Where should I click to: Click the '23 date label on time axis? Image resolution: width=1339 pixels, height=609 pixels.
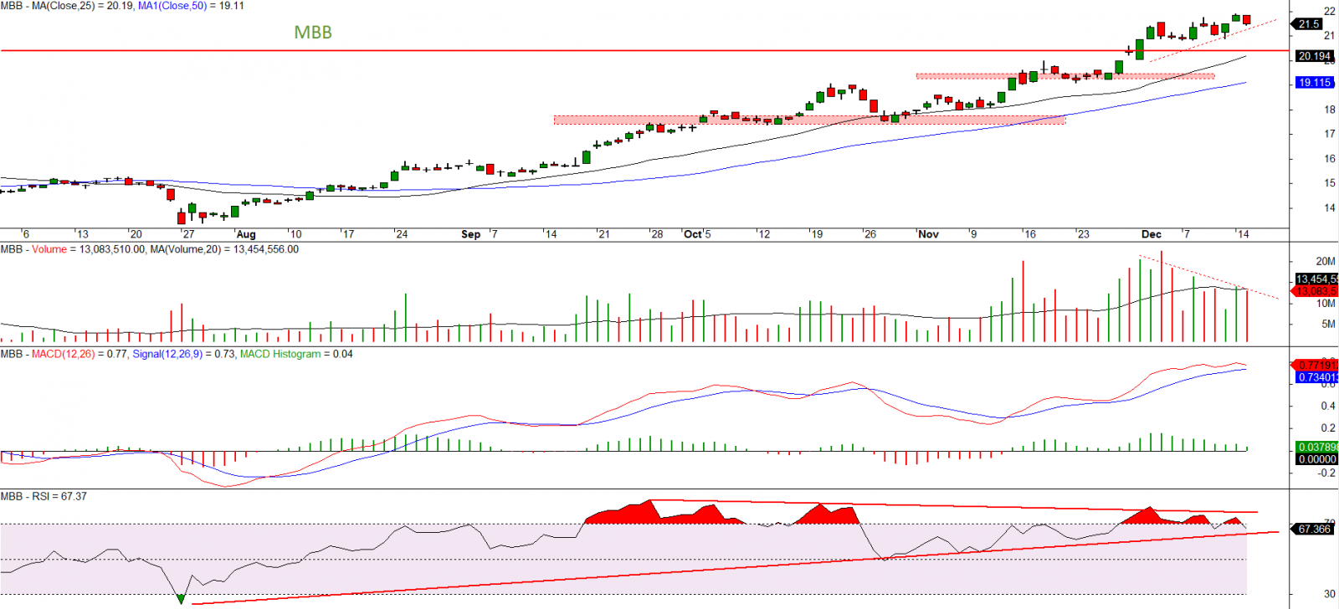[1082, 234]
